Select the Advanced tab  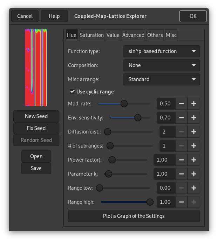133,35
